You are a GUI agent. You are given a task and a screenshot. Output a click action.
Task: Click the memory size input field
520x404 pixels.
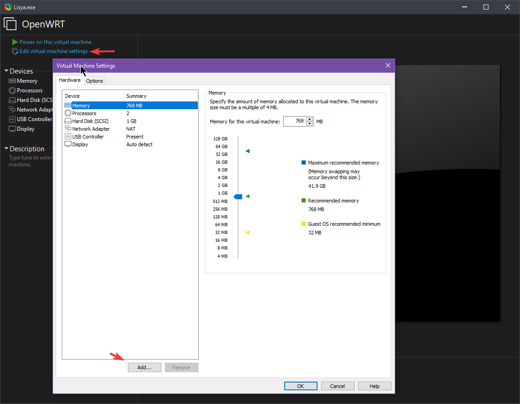[295, 122]
